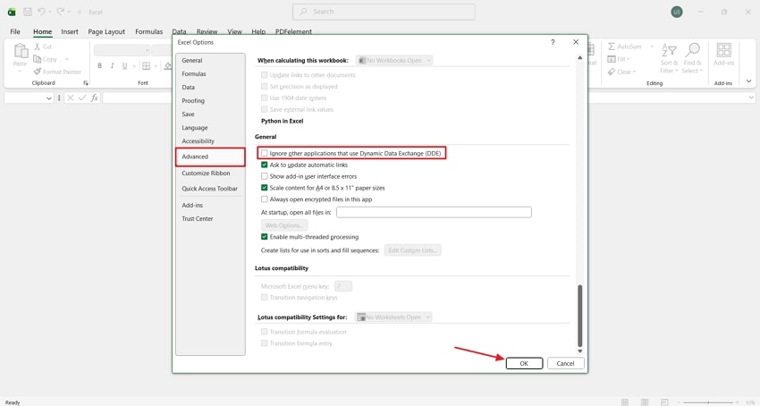Open Clipboard group dialog launcher

click(86, 83)
